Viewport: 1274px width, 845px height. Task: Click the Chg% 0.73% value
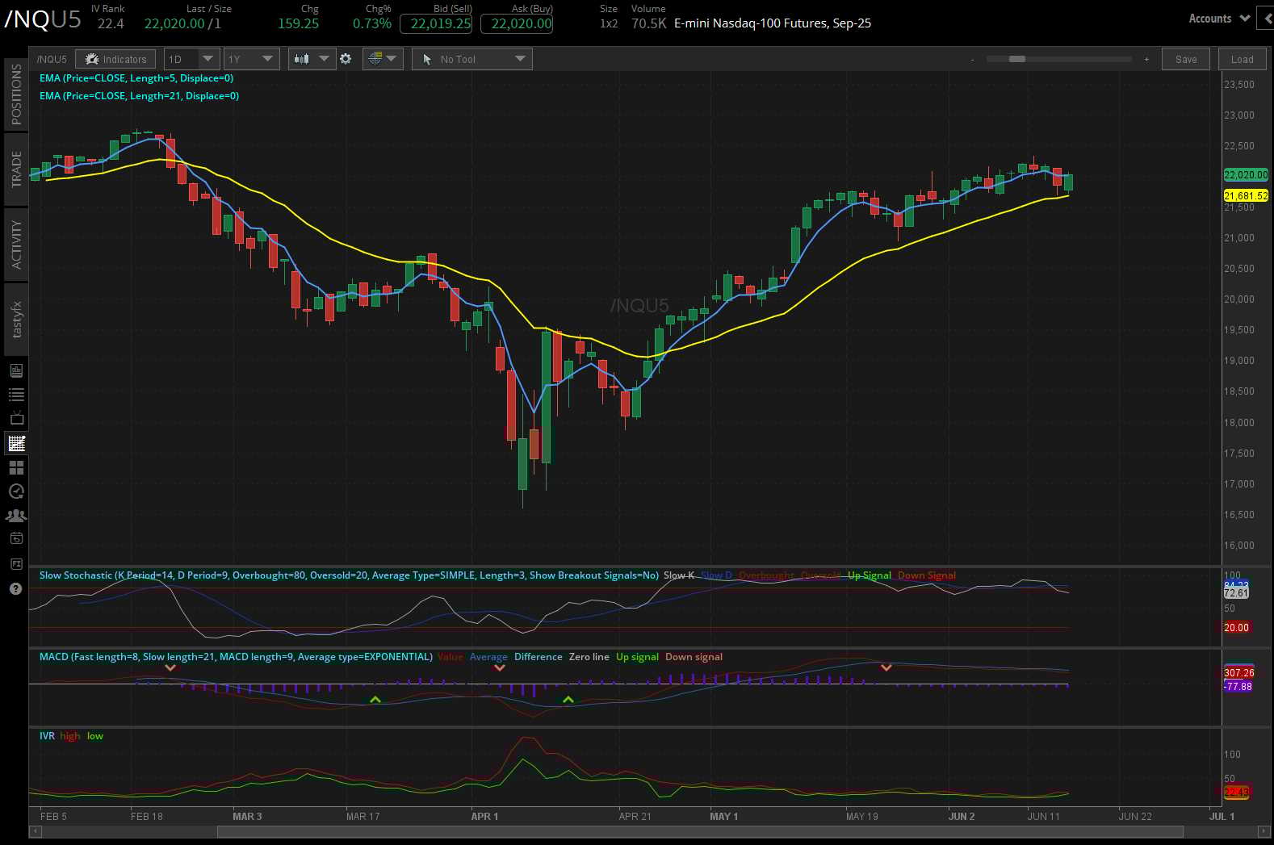click(371, 23)
